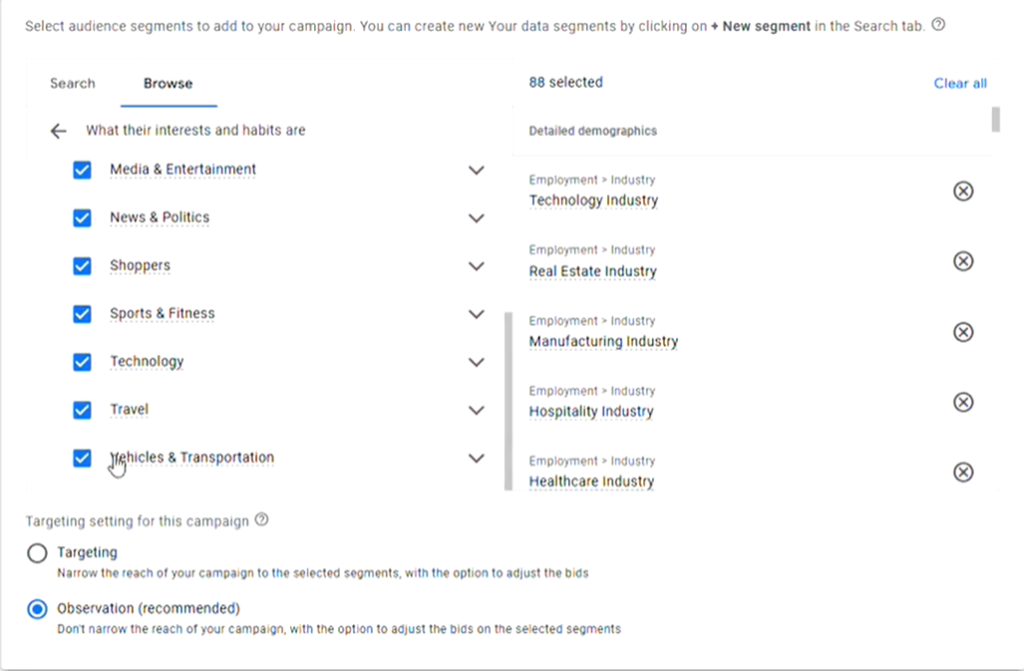Uncheck the Shoppers checkbox

tap(83, 266)
